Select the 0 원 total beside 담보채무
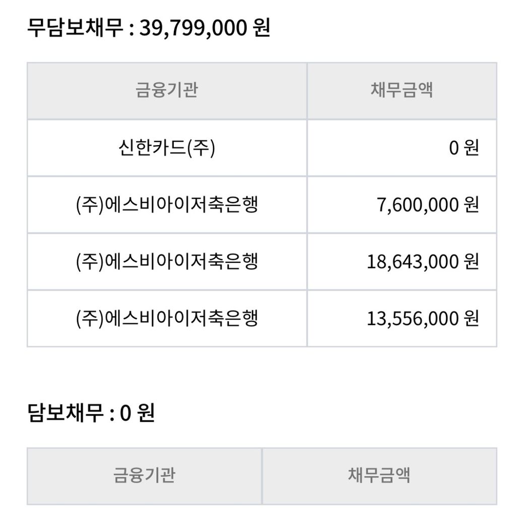Viewport: 524px width, 524px height. click(137, 414)
